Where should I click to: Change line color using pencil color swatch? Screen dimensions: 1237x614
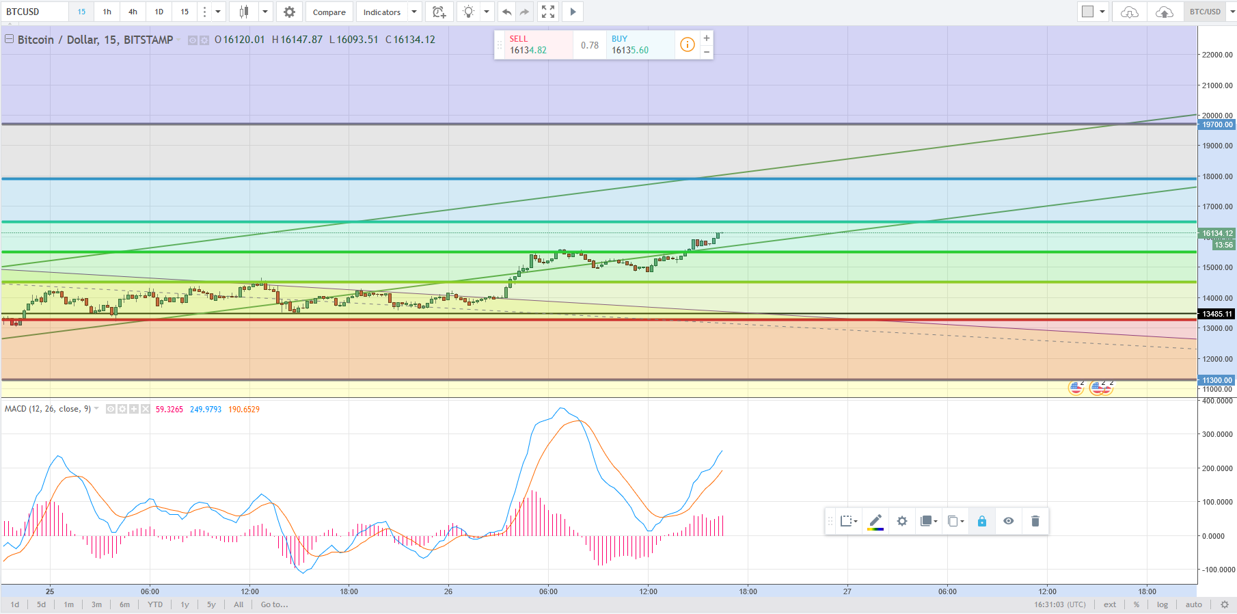(875, 521)
